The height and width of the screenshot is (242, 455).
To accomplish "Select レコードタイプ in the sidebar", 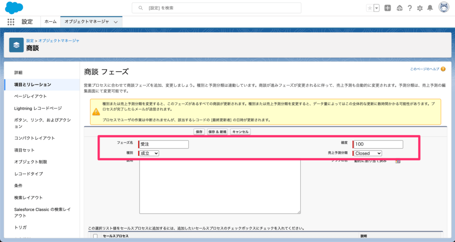I will 28,174.
